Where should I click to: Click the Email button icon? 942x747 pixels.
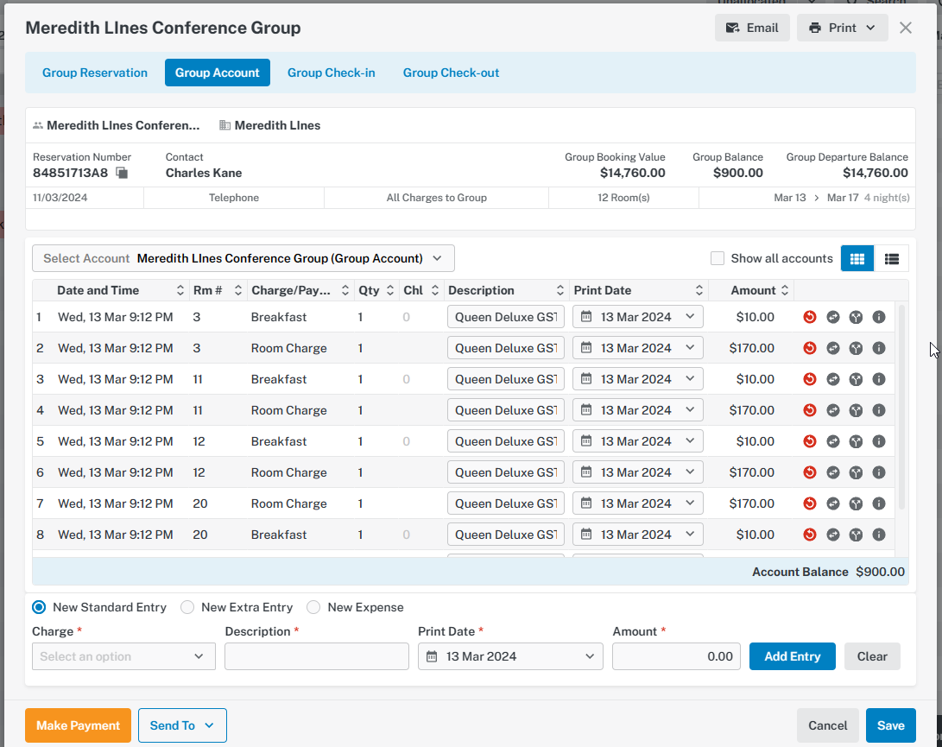[x=732, y=28]
